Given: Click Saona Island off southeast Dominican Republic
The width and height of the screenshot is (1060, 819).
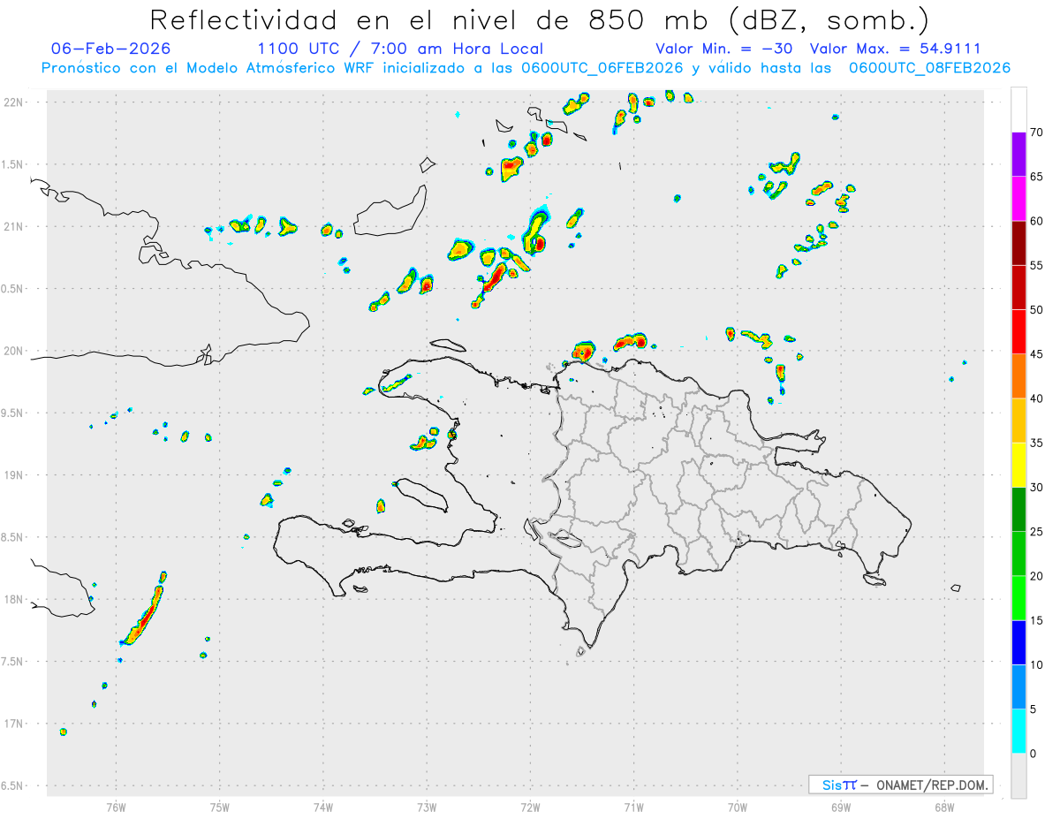Looking at the screenshot, I should [x=874, y=580].
